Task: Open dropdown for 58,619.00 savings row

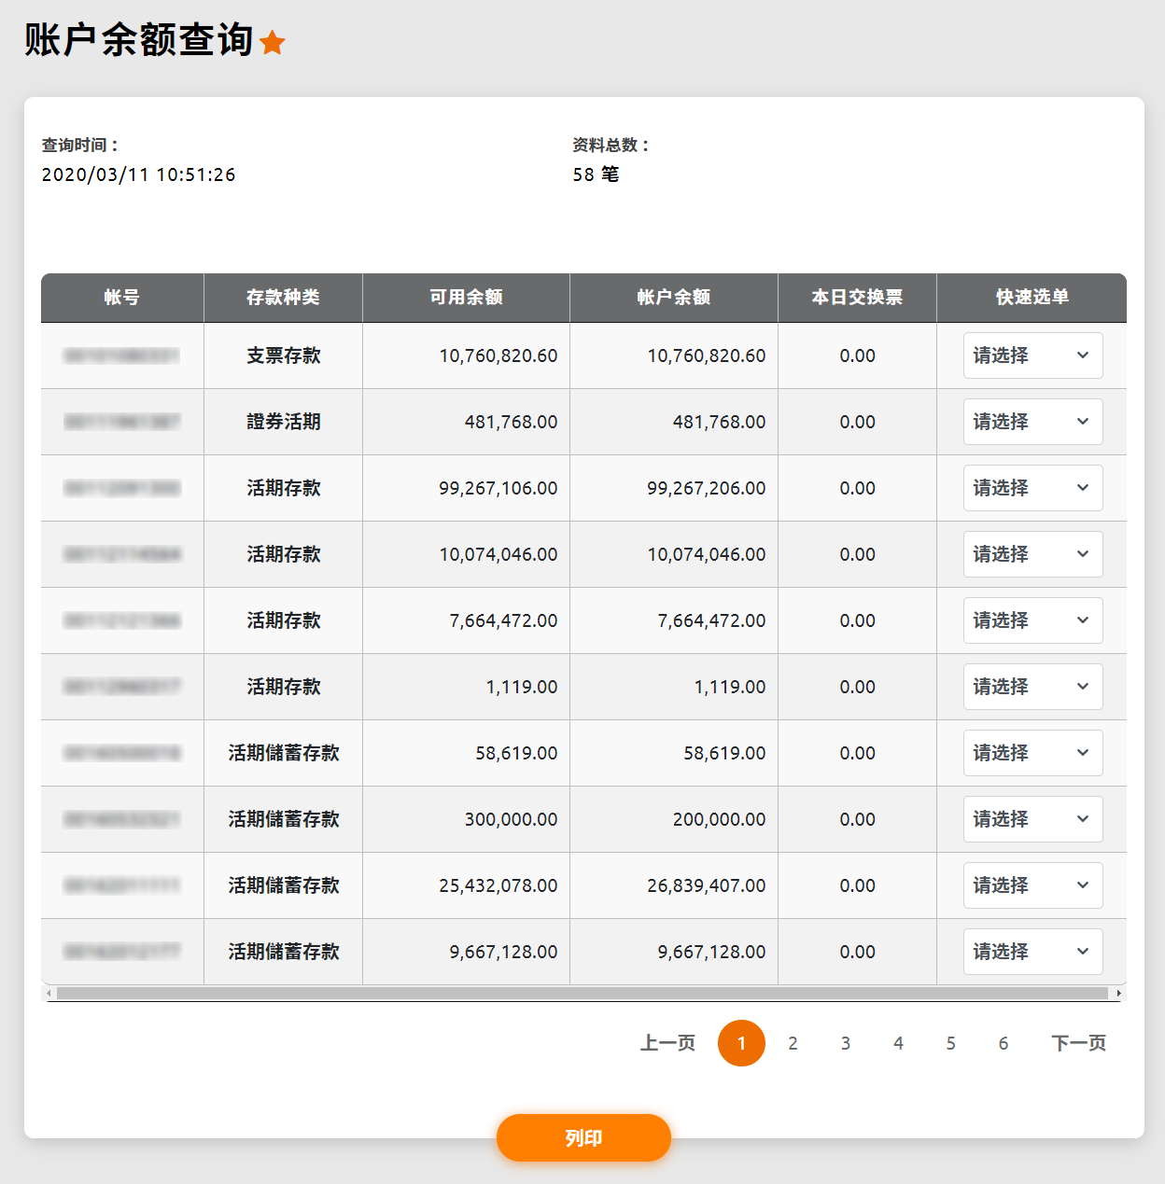Action: [x=1032, y=753]
